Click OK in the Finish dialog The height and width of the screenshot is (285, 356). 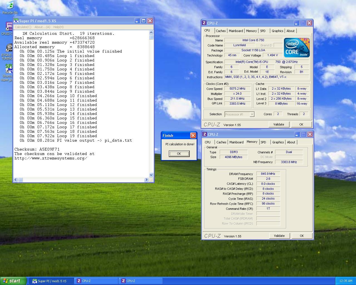pyautogui.click(x=179, y=154)
